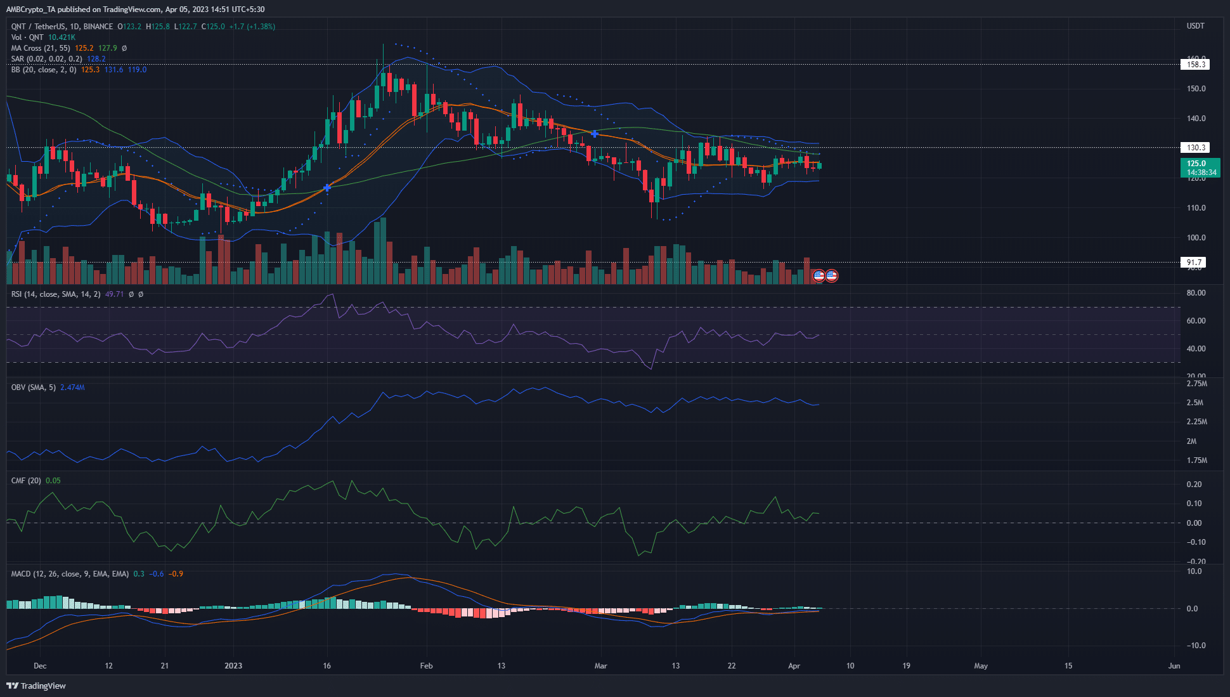Click the Feb label on time axis
The width and height of the screenshot is (1230, 697).
click(426, 666)
